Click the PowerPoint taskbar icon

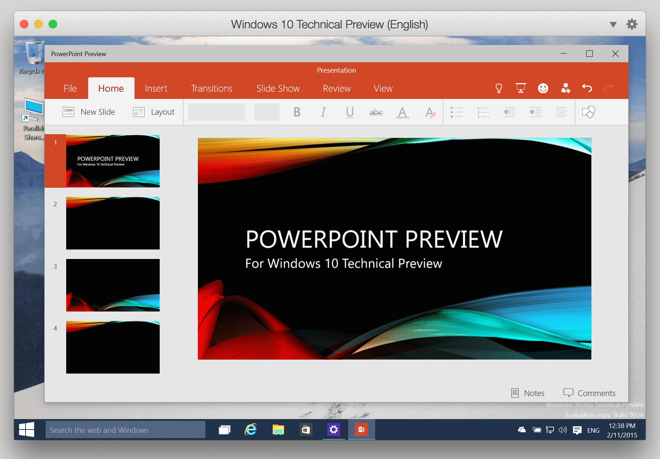click(361, 430)
